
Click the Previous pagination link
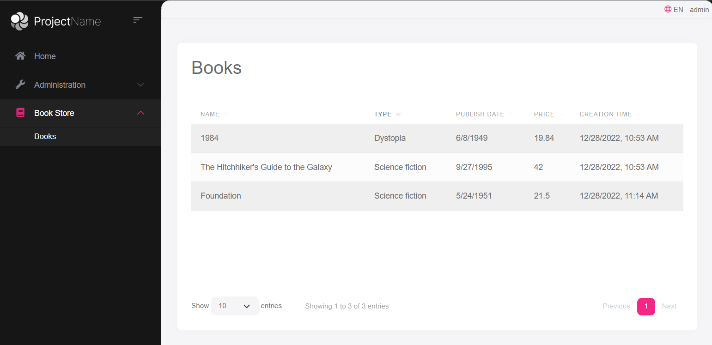click(x=616, y=306)
